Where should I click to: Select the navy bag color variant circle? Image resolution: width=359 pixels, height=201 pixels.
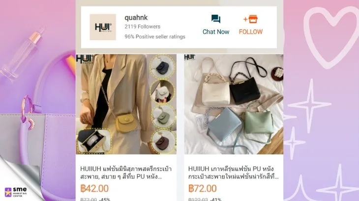tap(162, 66)
